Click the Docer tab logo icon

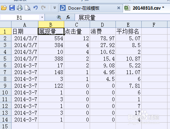63,8
